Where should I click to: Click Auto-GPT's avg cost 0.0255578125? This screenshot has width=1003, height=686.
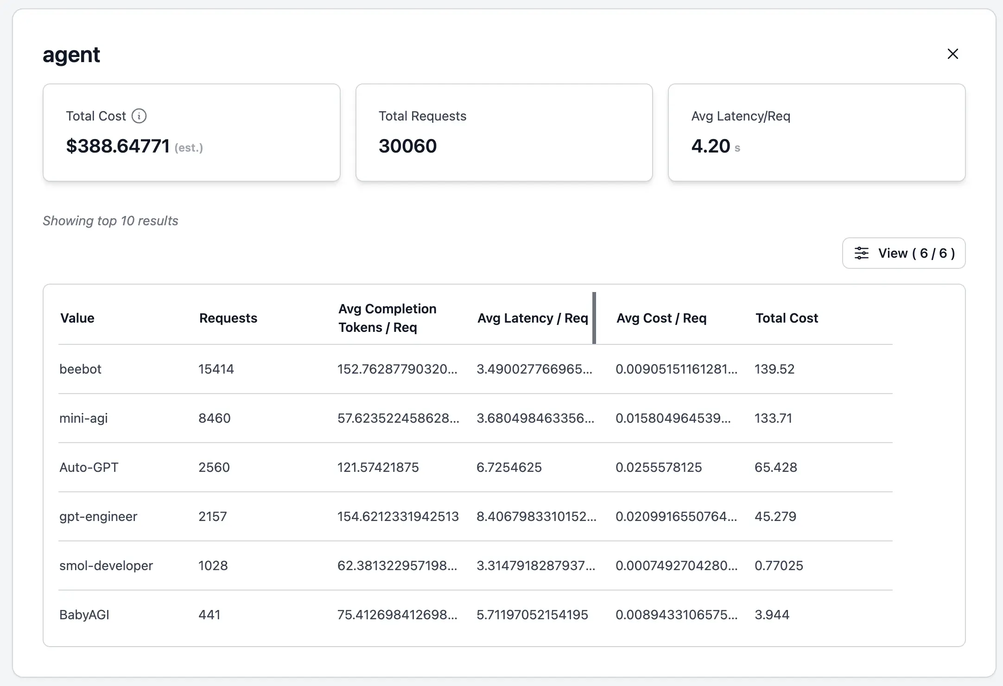(x=659, y=467)
